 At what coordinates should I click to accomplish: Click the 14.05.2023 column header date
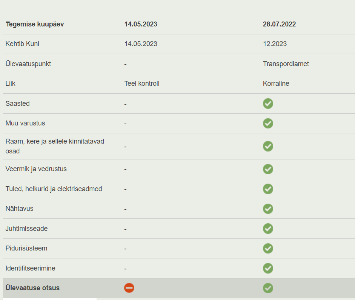pos(141,24)
